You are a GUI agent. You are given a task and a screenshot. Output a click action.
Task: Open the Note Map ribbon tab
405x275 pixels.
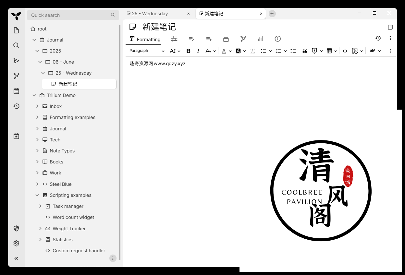(x=243, y=39)
